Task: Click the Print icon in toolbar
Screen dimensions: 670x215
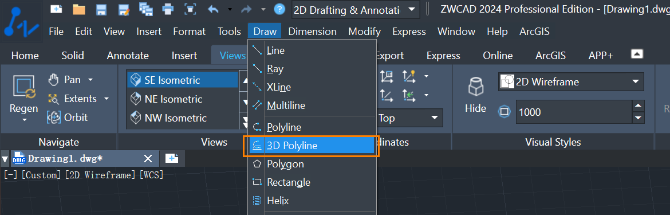Action: pyautogui.click(x=168, y=9)
